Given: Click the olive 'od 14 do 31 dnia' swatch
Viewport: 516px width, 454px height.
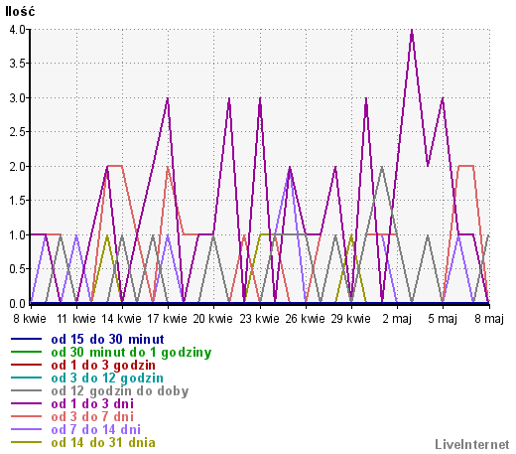Looking at the screenshot, I should (26, 442).
